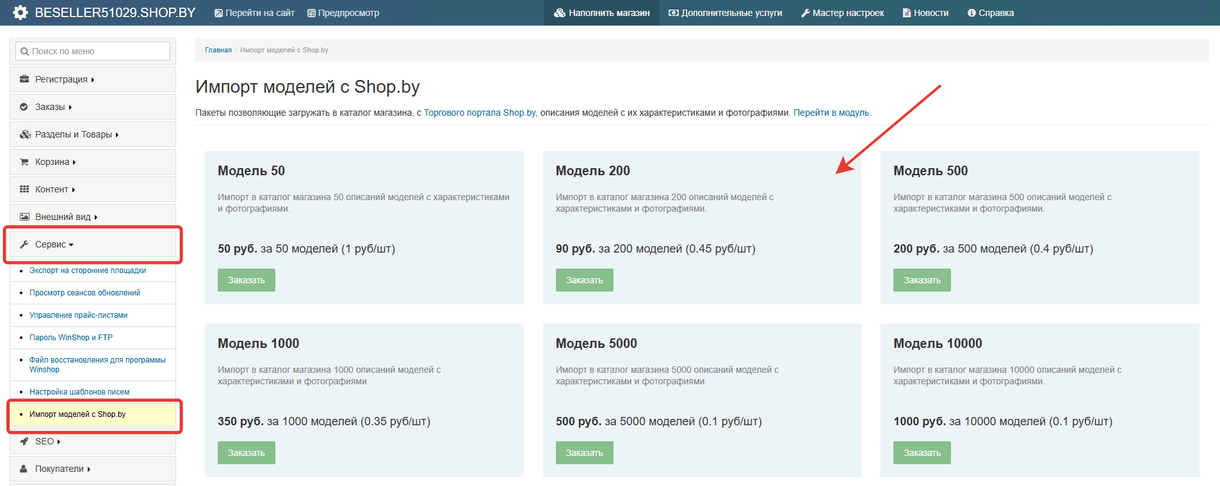The image size is (1220, 486).
Task: Open Наполнить магазин in top navigation
Action: click(602, 13)
